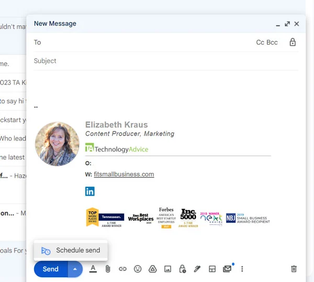Add Cc recipients

pos(260,42)
